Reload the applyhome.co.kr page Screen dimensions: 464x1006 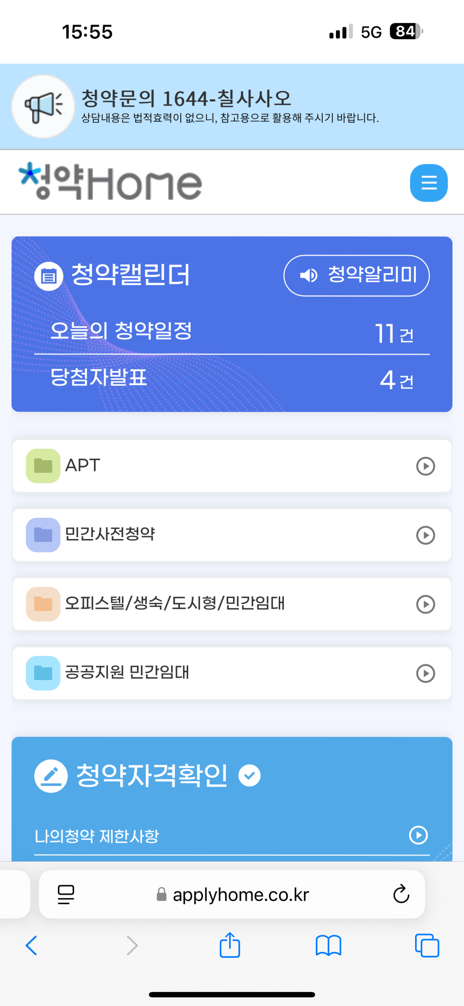401,894
